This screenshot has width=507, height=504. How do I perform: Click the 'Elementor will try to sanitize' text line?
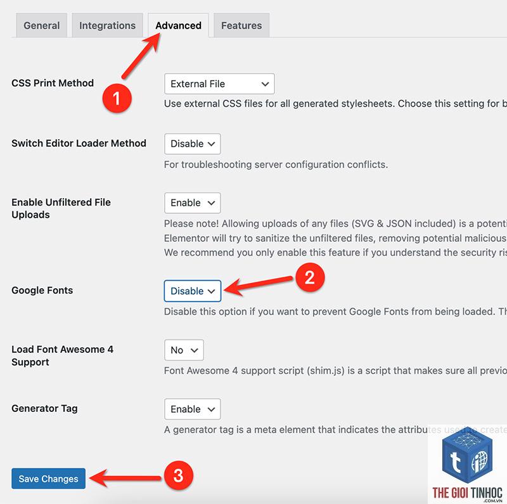[x=335, y=238]
